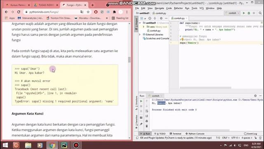Bookmark this page with the star icon

click(x=88, y=12)
